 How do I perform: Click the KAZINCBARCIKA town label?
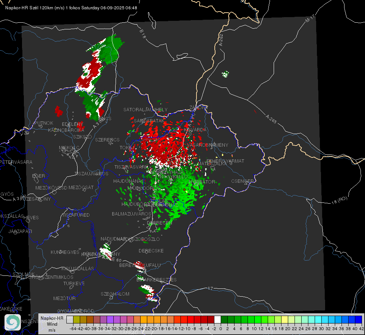[66, 130]
